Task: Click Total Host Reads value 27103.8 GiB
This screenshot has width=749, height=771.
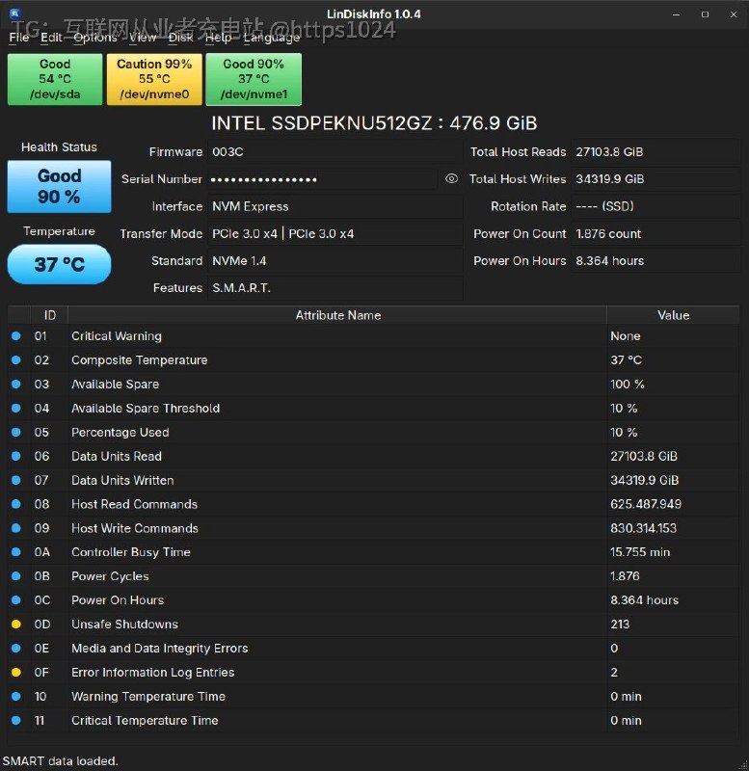Action: point(656,152)
